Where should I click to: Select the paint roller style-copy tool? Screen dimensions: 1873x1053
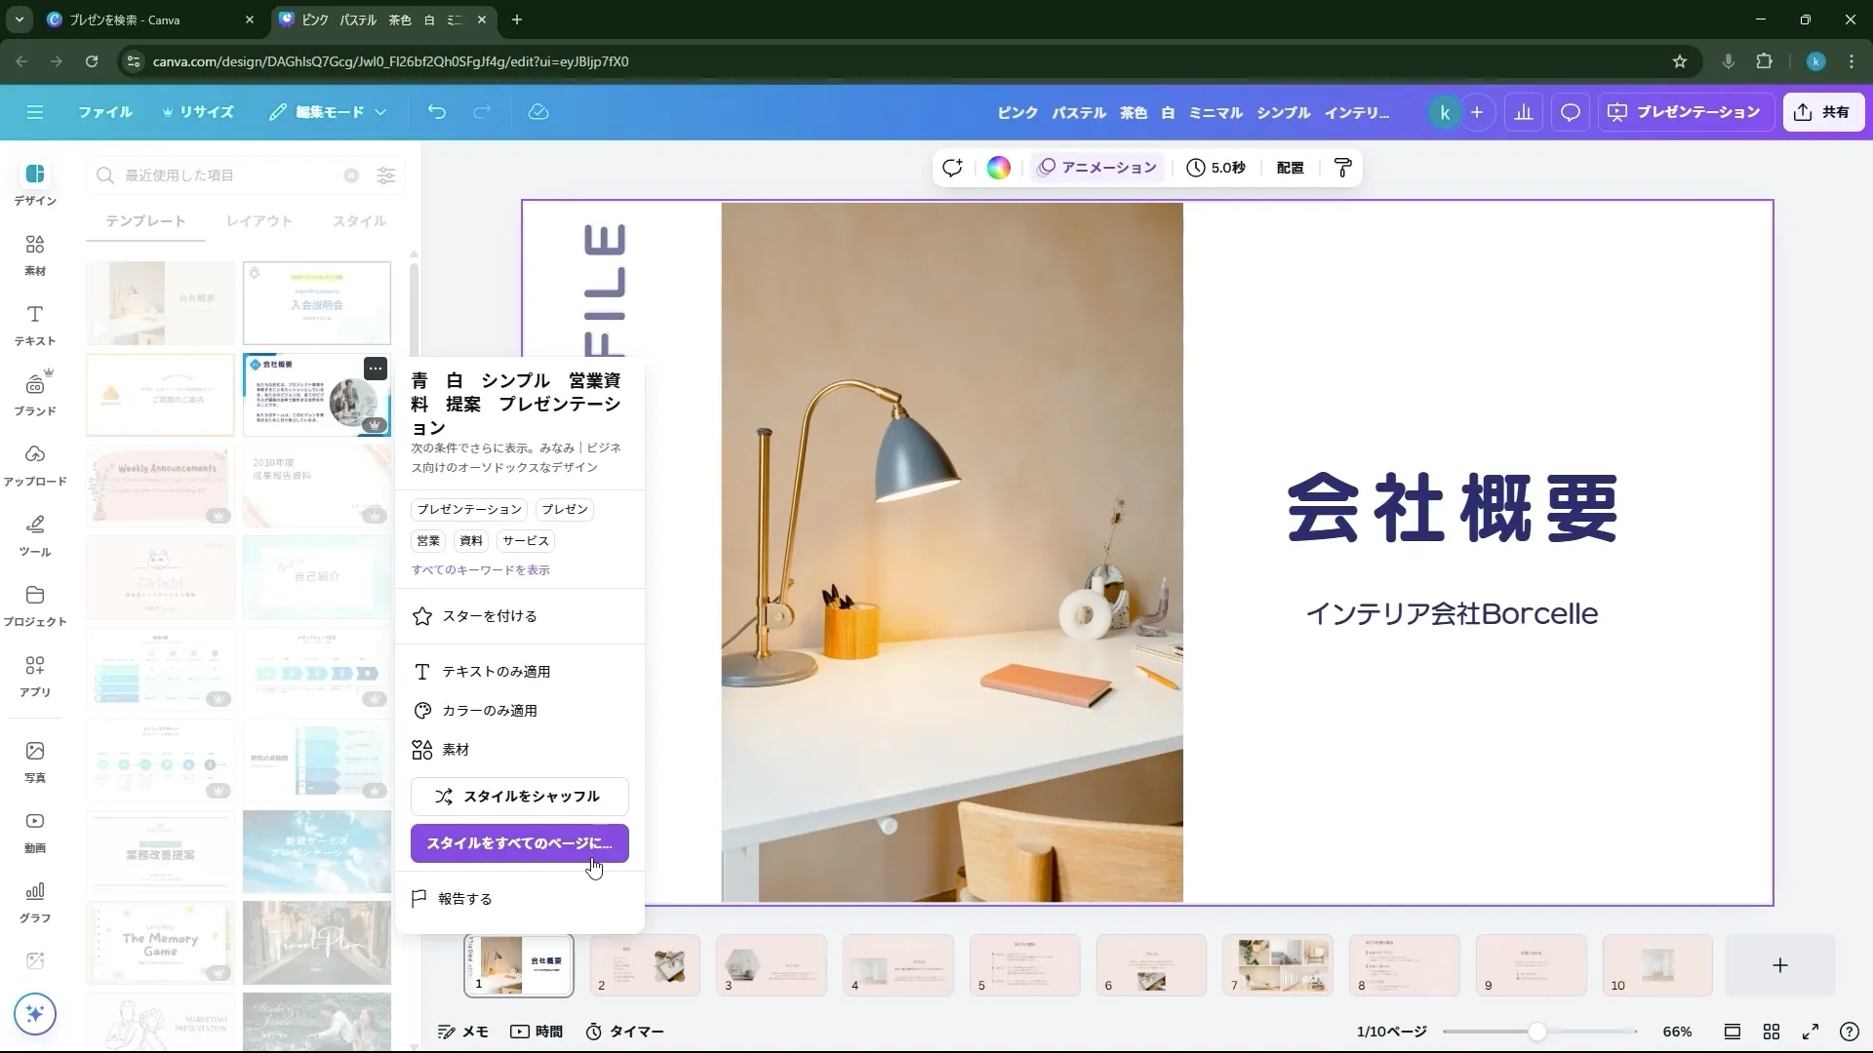click(x=1342, y=167)
